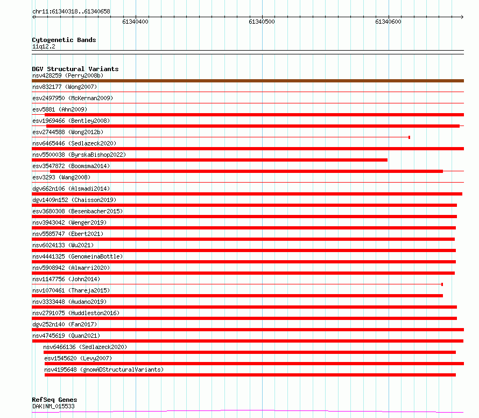This screenshot has width=479, height=418.
Task: Click ruler position 61340600
Action: (x=388, y=22)
